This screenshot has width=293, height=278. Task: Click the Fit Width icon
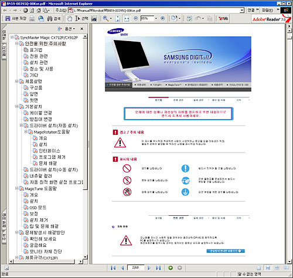[127, 19]
